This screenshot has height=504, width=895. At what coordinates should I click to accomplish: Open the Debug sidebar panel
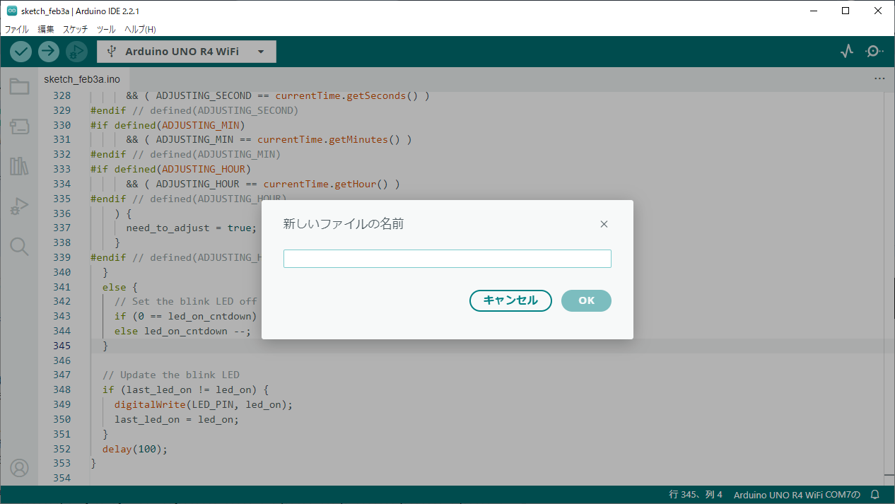[x=19, y=206]
